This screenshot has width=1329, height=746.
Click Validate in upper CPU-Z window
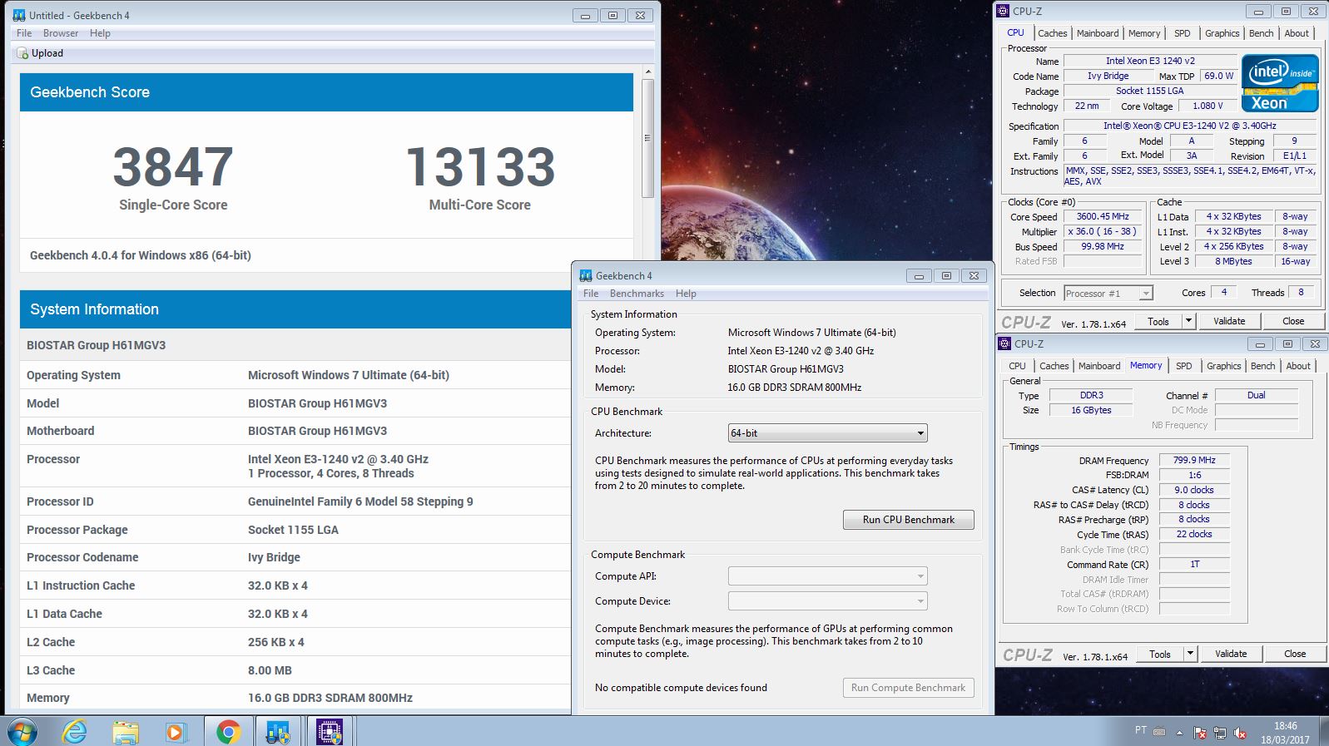(x=1229, y=321)
